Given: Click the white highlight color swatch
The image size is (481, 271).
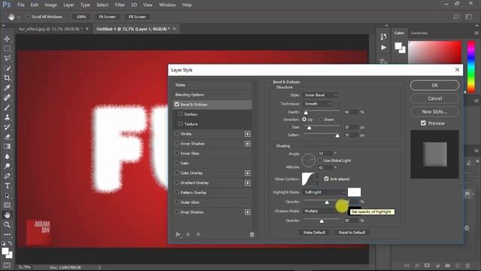Looking at the screenshot, I should click(354, 192).
